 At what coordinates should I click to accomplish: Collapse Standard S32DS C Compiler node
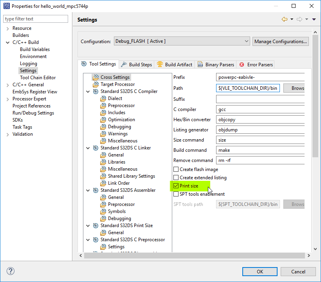tap(88, 91)
